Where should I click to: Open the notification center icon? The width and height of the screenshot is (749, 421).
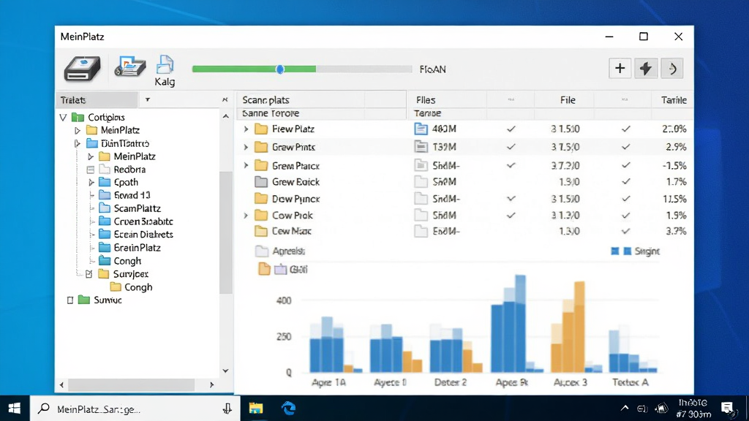point(728,409)
